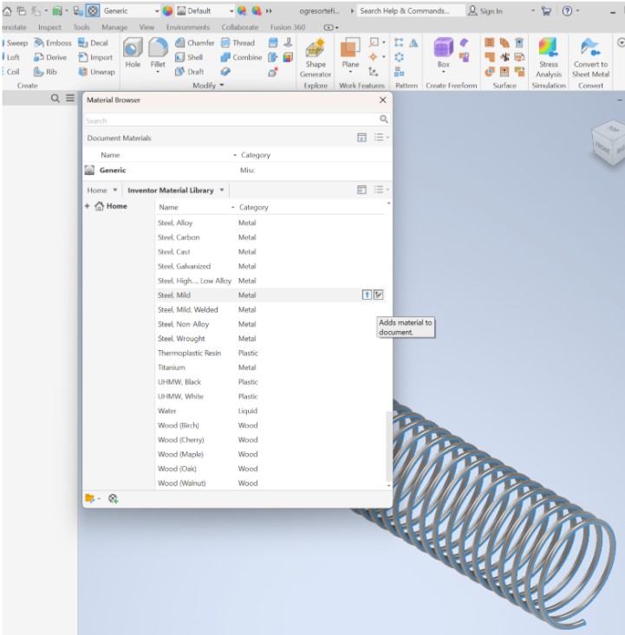Select the Draft tool

pyautogui.click(x=189, y=72)
